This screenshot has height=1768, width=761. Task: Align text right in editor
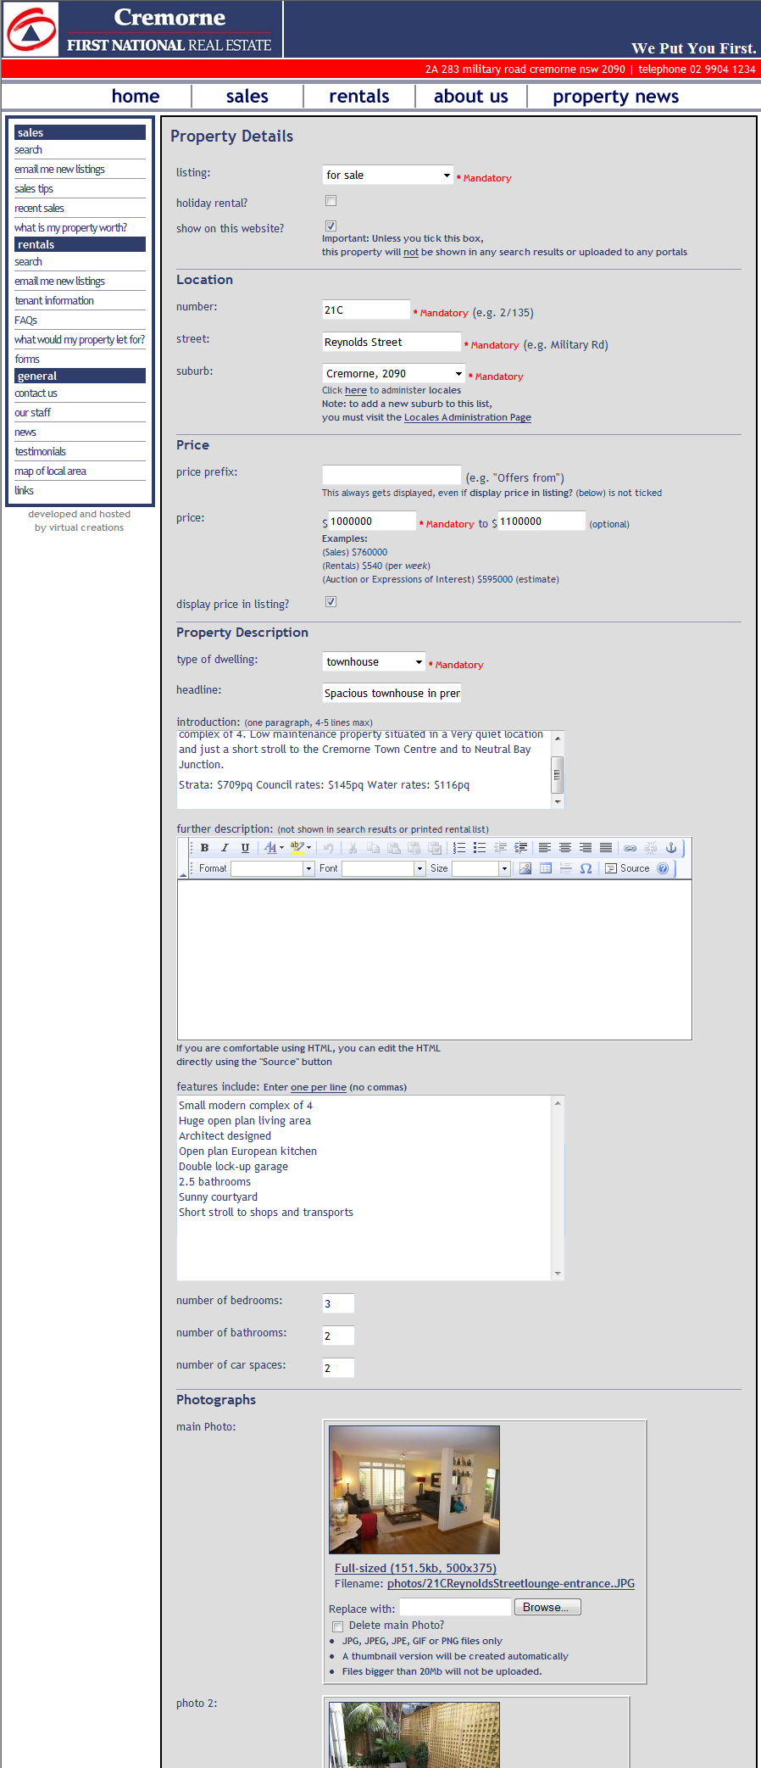pos(586,848)
